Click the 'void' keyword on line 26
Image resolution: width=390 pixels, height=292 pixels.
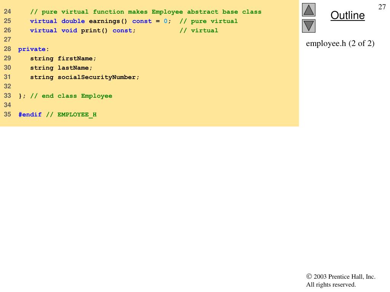(x=69, y=30)
